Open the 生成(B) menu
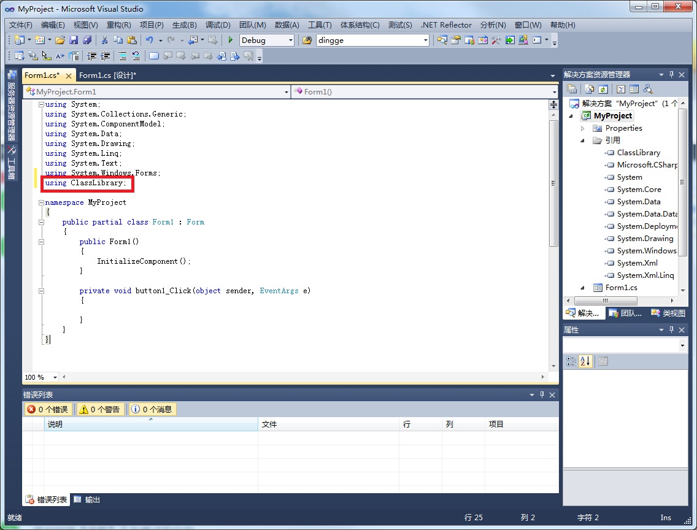Viewport: 697px width, 530px height. (x=184, y=25)
